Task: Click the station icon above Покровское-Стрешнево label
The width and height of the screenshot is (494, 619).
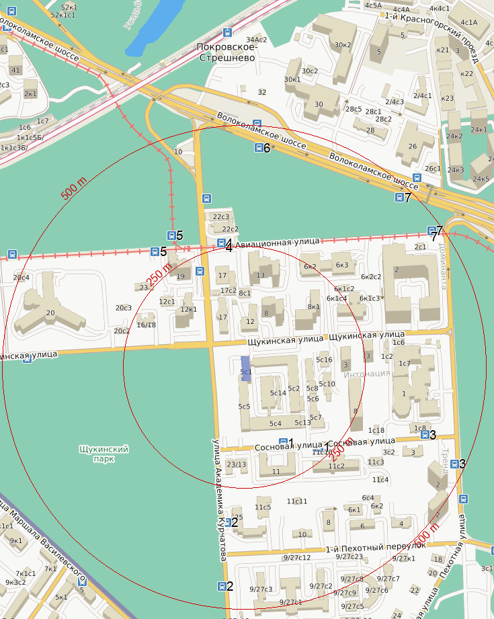Action: (x=228, y=32)
